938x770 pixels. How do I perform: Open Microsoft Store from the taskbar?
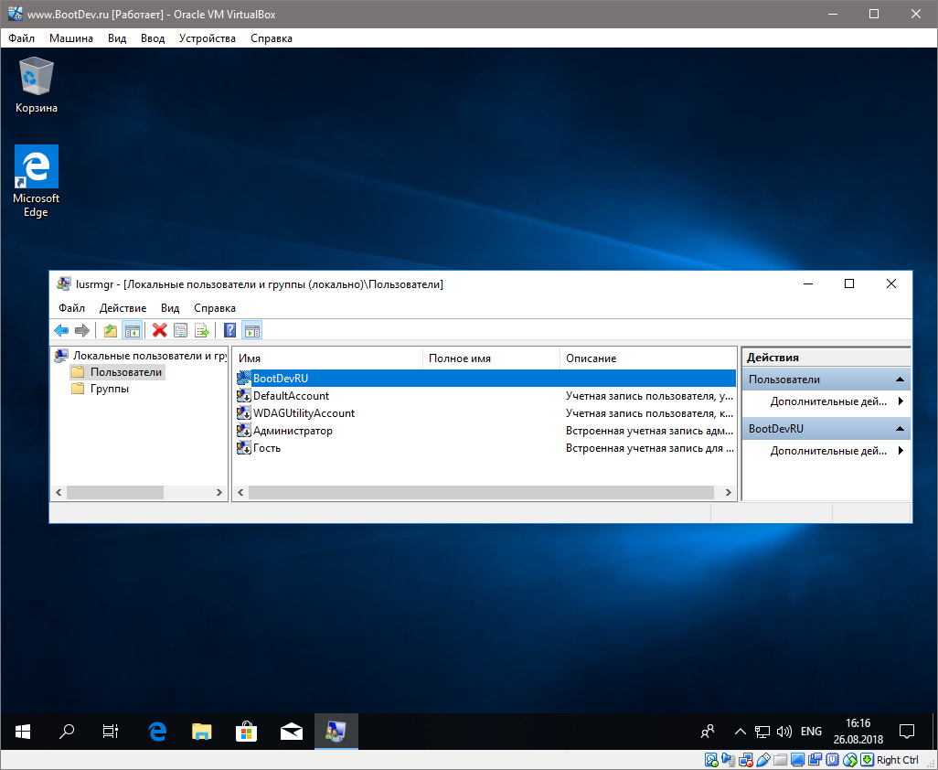pos(247,731)
